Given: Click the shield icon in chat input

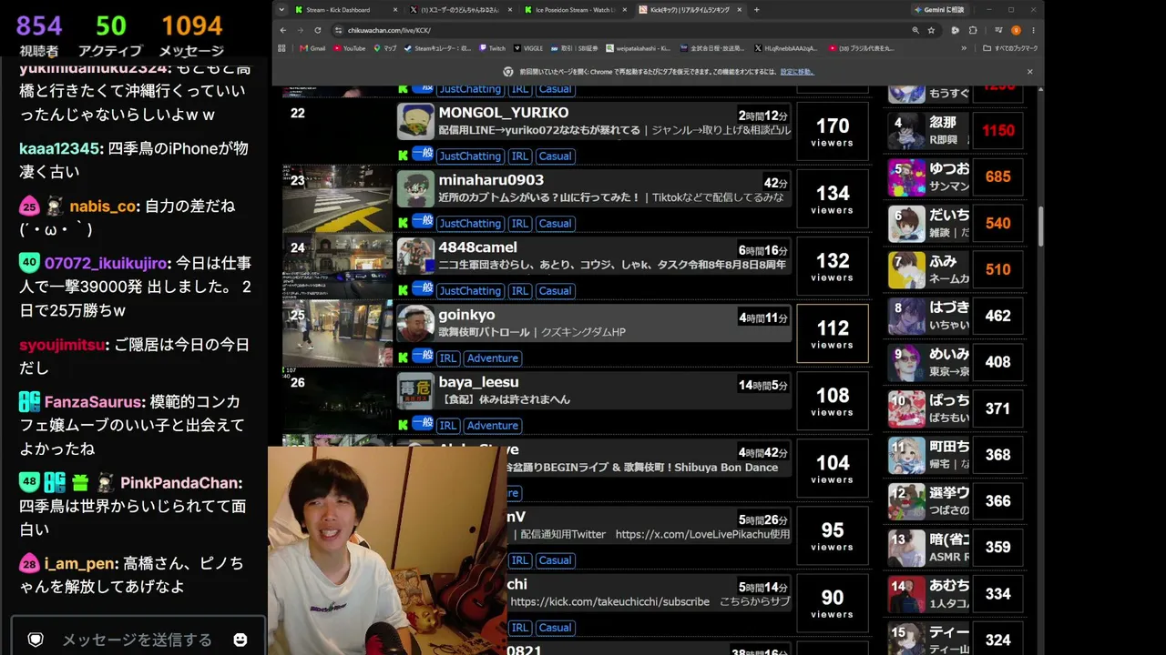Looking at the screenshot, I should click(36, 640).
